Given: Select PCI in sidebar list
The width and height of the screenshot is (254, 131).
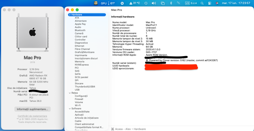Looking at the screenshot, I should click(x=77, y=68).
